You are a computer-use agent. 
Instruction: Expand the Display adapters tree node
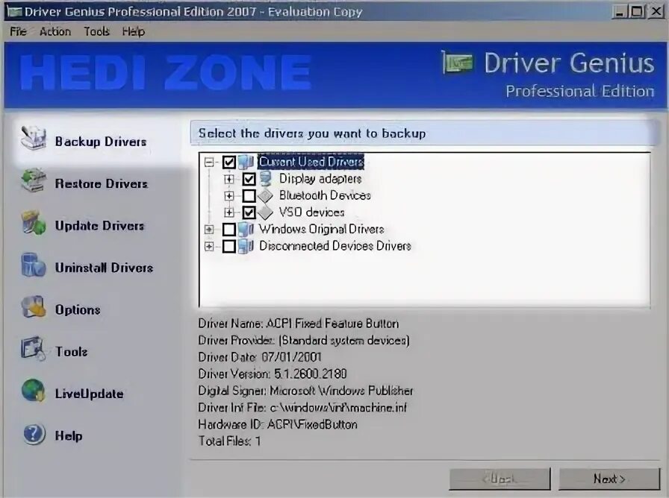[x=229, y=179]
